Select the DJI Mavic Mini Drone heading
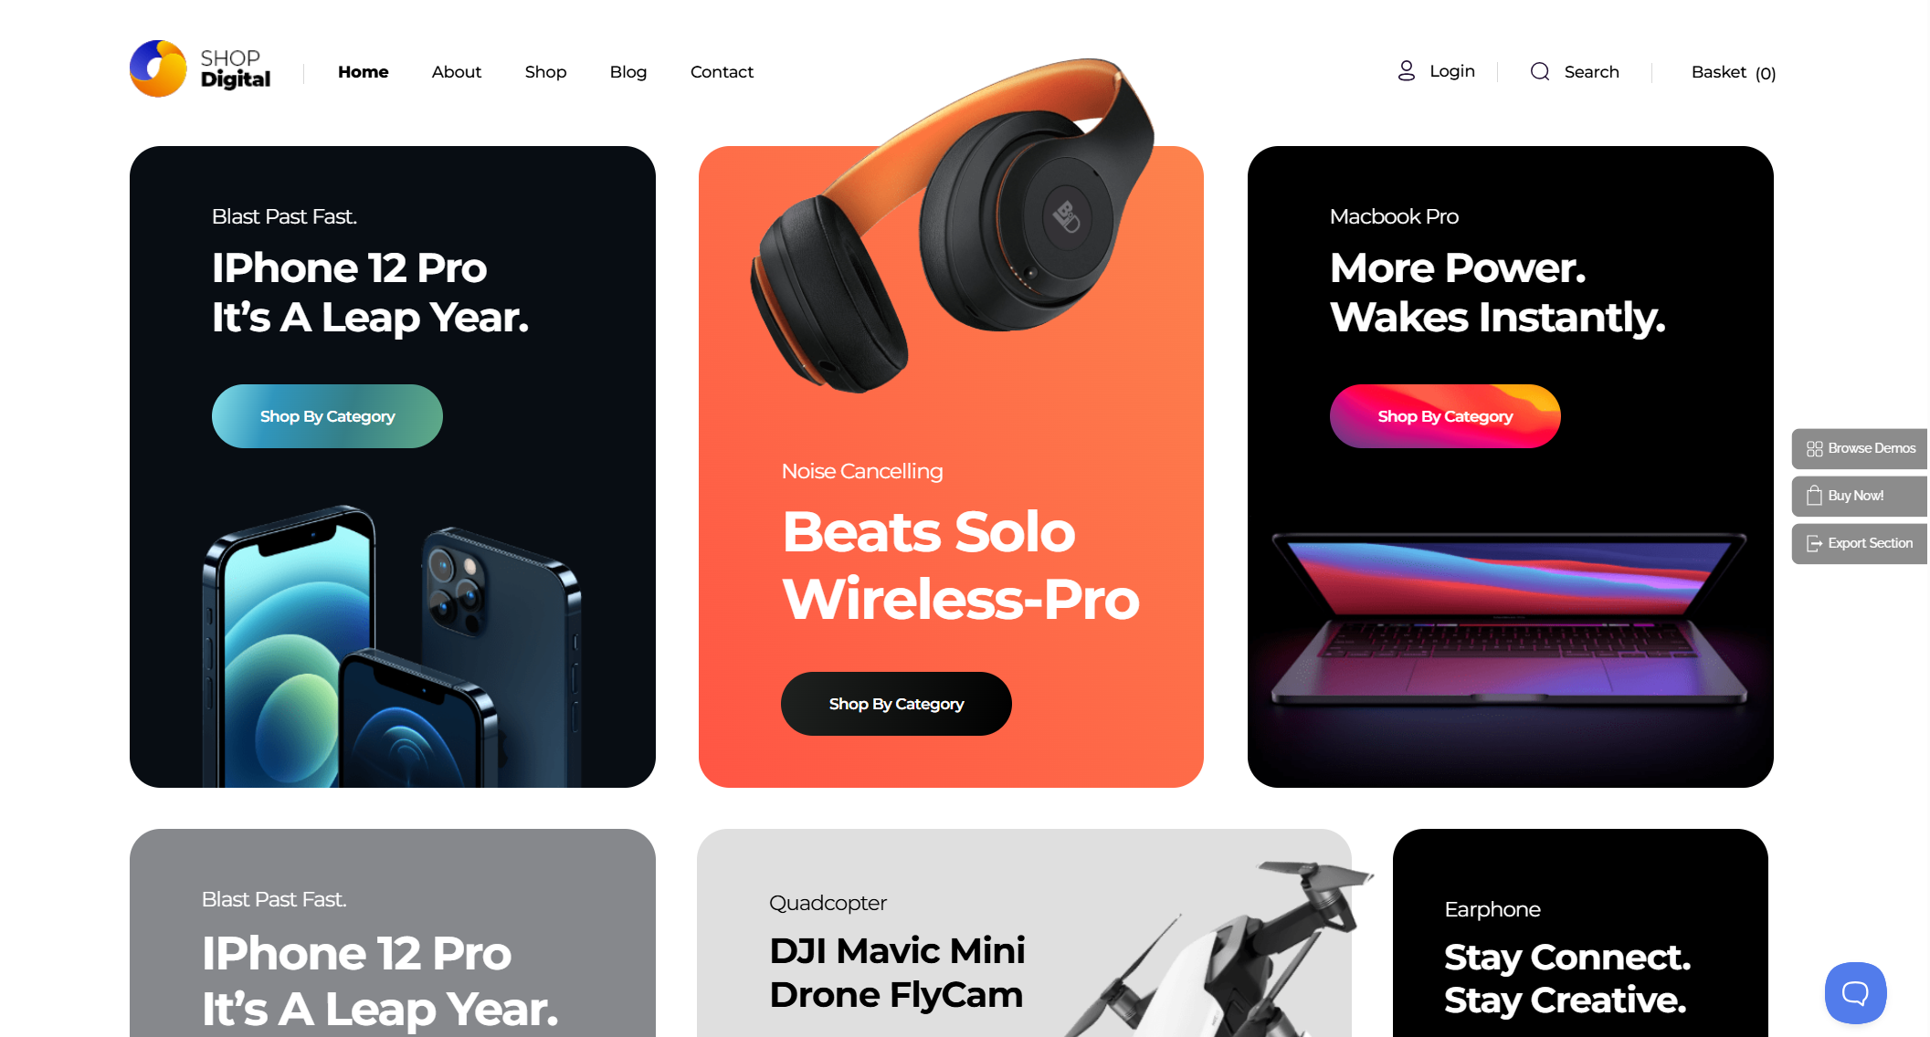The width and height of the screenshot is (1930, 1037). pos(897,972)
